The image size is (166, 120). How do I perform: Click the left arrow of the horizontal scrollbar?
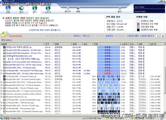(x=1, y=115)
